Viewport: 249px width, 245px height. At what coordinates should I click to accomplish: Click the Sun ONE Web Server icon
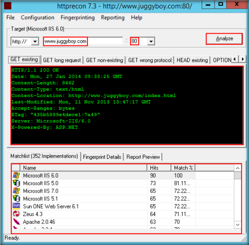coord(16,206)
